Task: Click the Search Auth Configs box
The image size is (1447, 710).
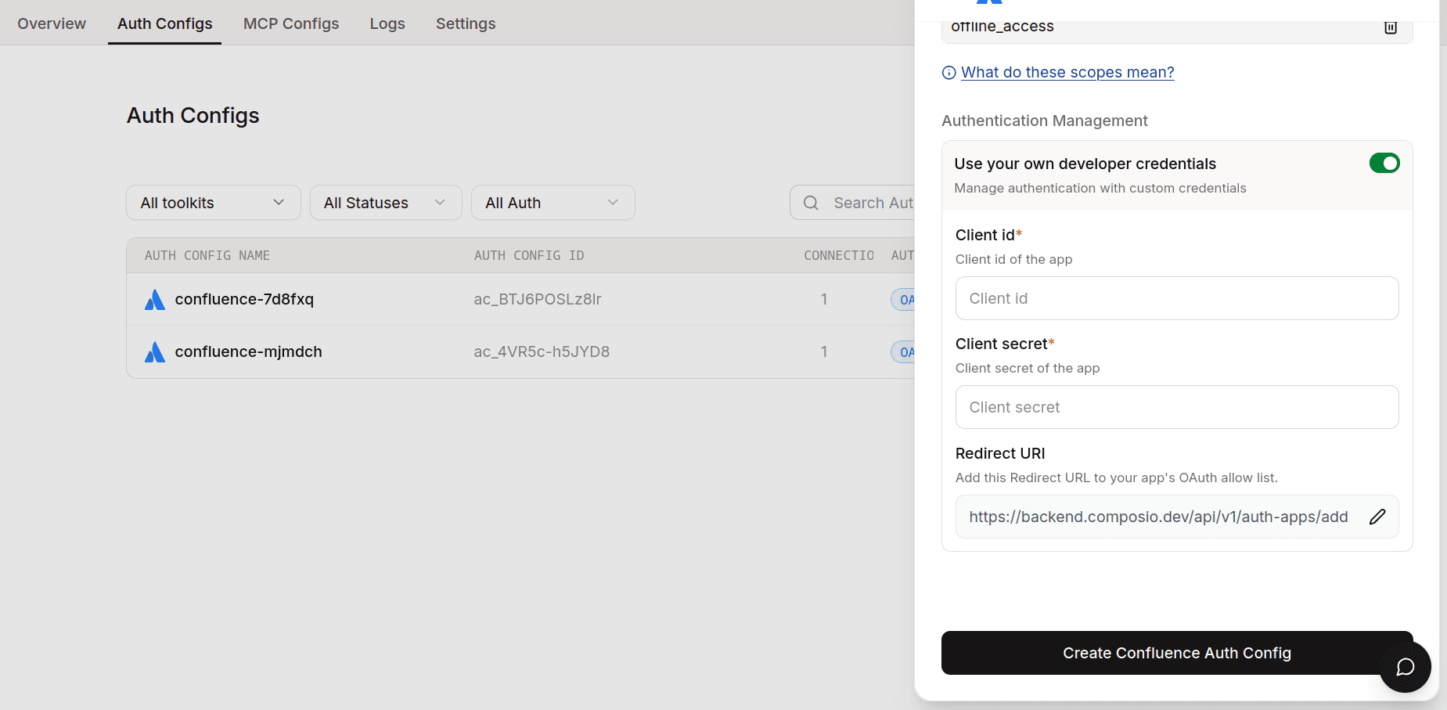Action: (853, 203)
